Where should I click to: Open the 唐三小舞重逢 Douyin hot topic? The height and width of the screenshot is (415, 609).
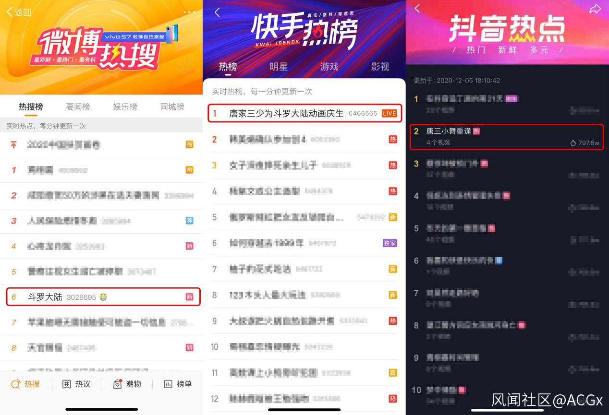tap(507, 137)
